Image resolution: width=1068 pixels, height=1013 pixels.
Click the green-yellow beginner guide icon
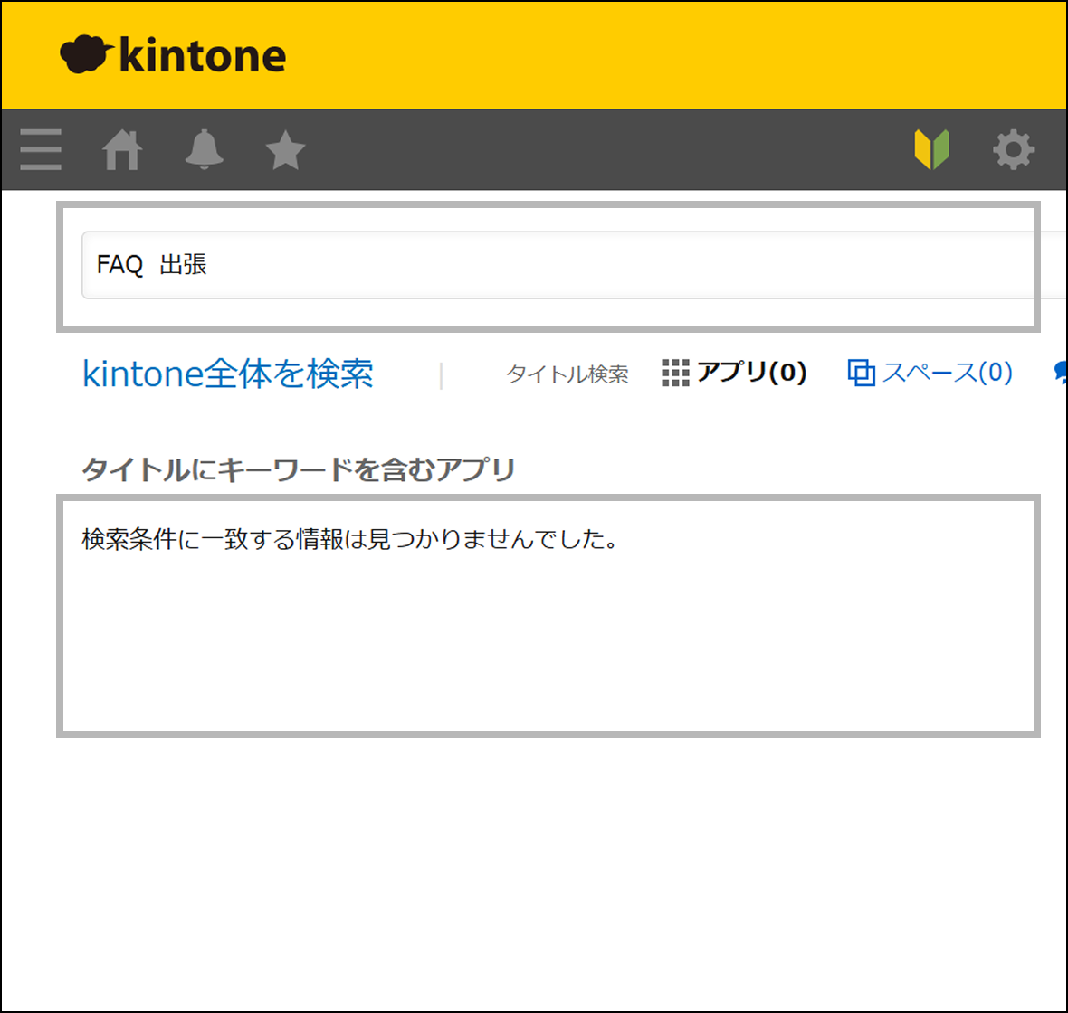[931, 149]
